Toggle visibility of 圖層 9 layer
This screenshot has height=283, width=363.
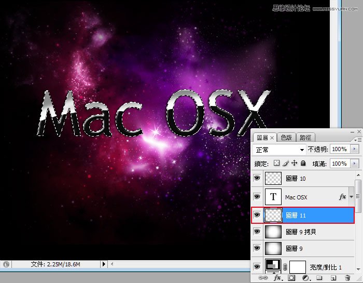[257, 248]
